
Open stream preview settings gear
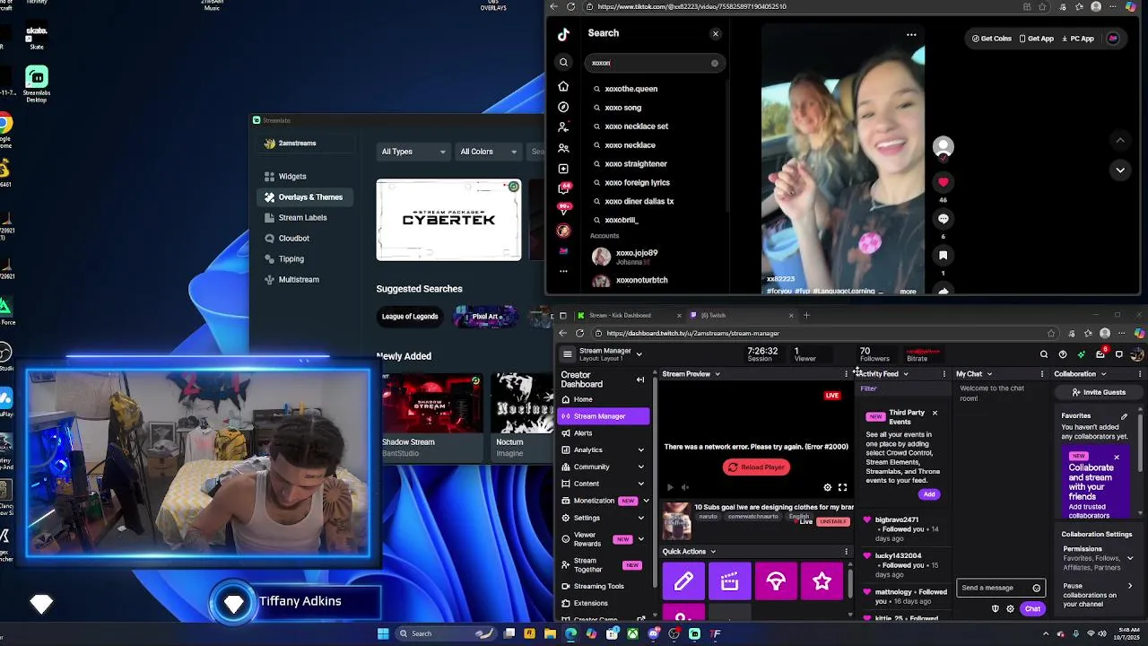coord(828,487)
